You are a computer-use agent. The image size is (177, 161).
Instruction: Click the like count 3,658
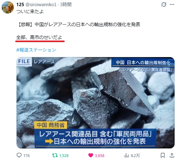(x=100, y=155)
